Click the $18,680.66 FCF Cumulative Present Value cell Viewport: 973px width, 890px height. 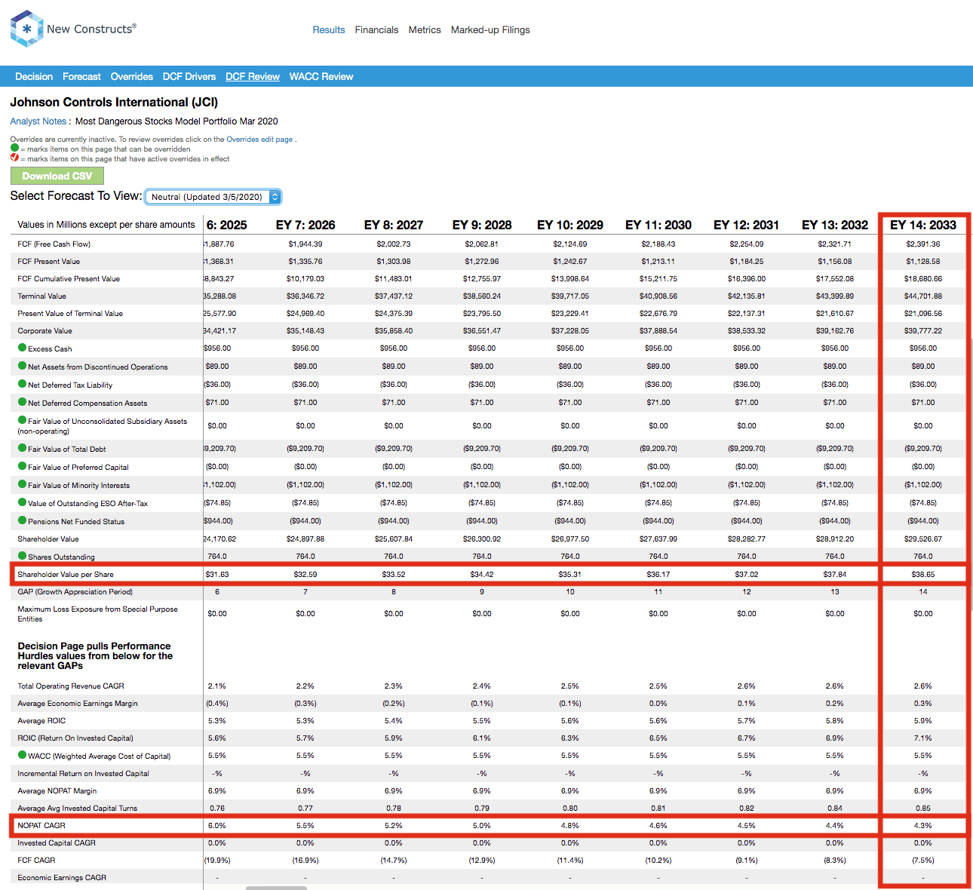923,278
